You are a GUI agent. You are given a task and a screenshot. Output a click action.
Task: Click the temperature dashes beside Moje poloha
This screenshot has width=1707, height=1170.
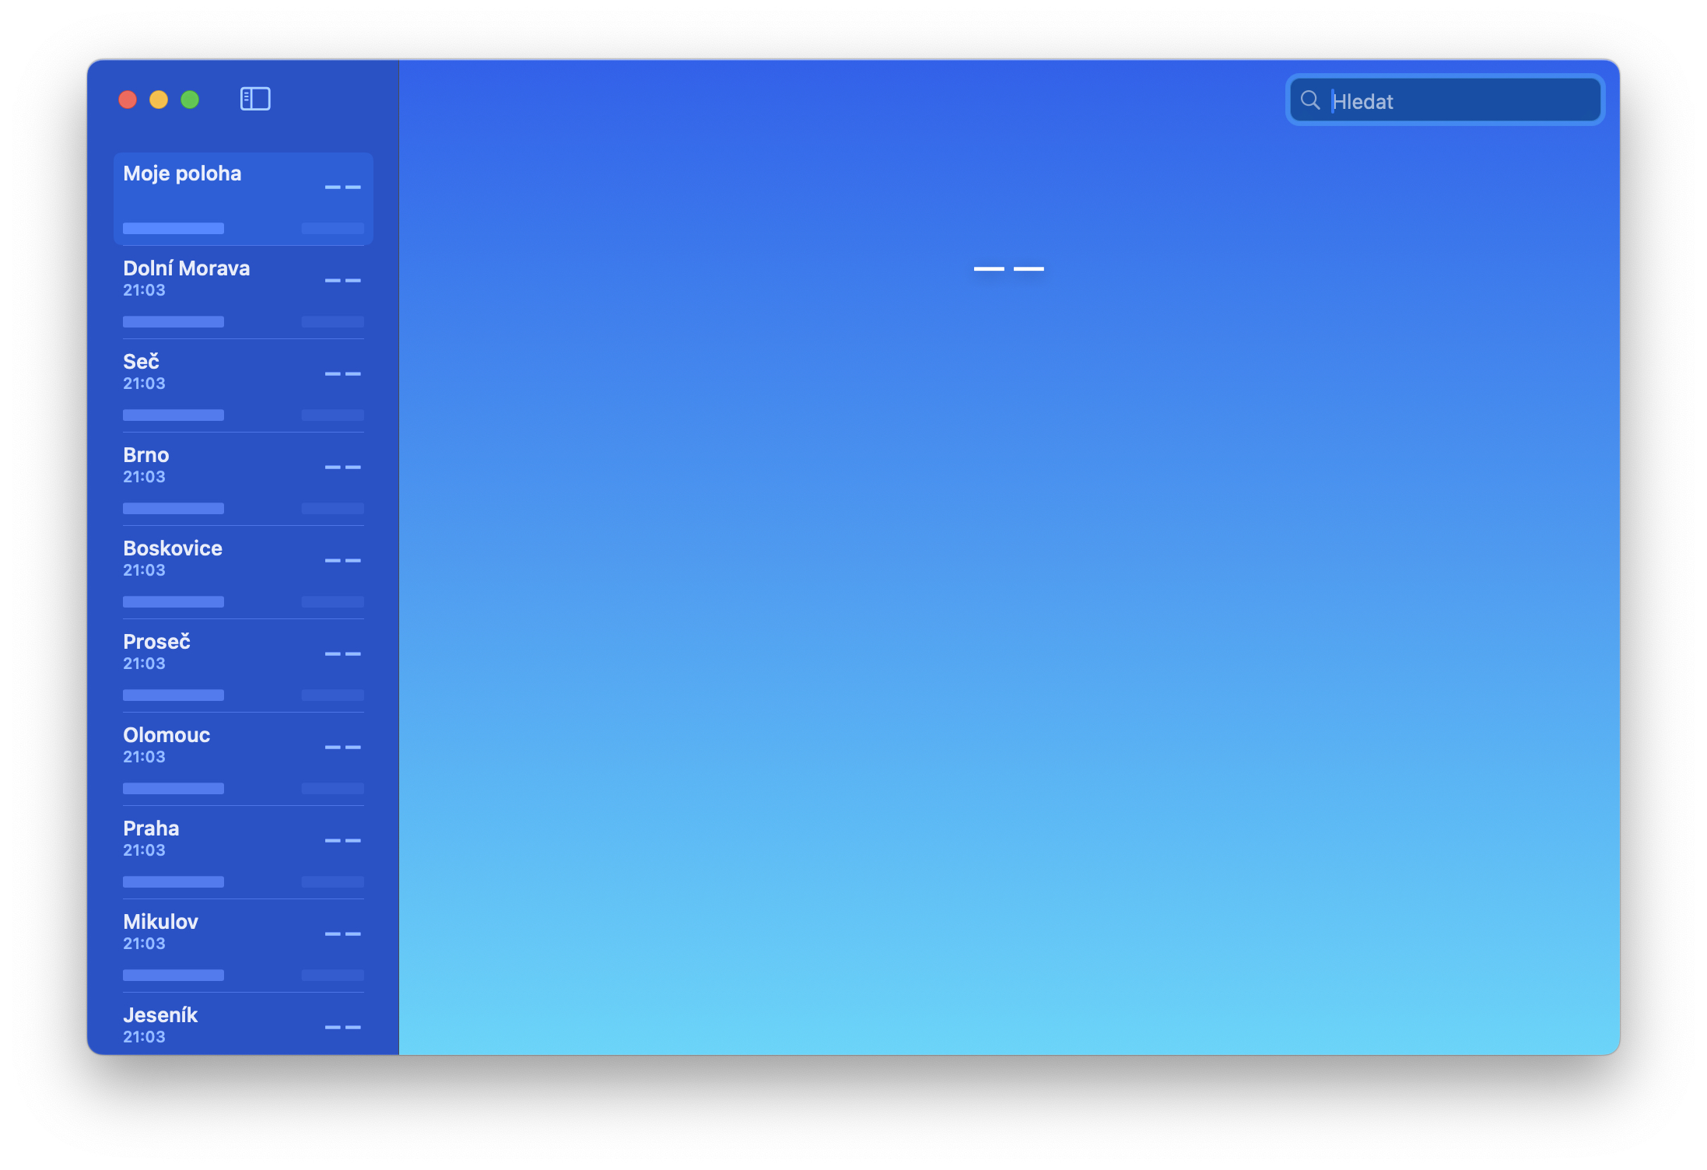tap(342, 187)
